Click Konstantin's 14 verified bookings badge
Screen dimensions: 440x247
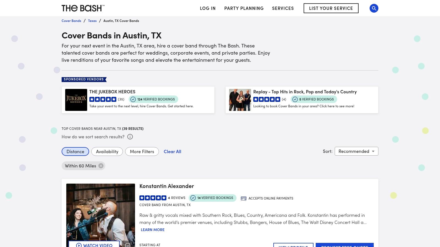[x=213, y=198]
